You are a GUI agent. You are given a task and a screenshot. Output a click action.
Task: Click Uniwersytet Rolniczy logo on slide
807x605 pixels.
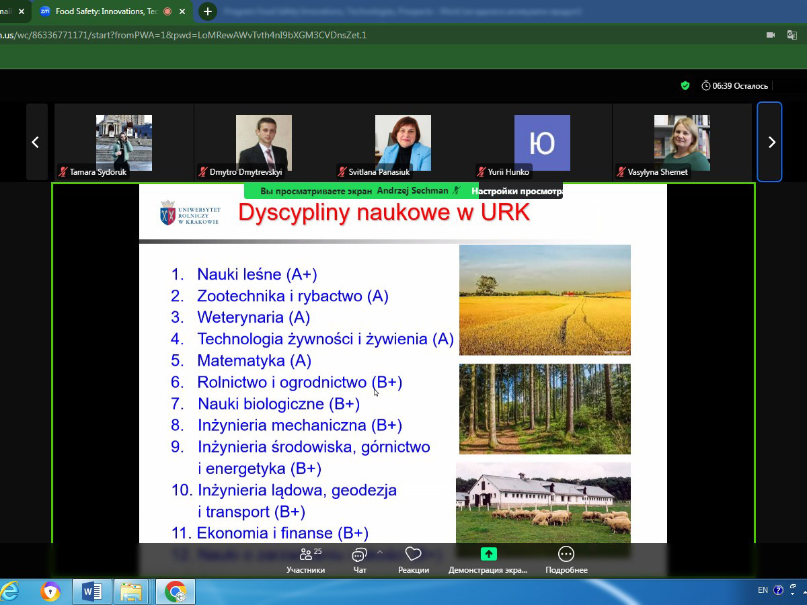pyautogui.click(x=190, y=212)
